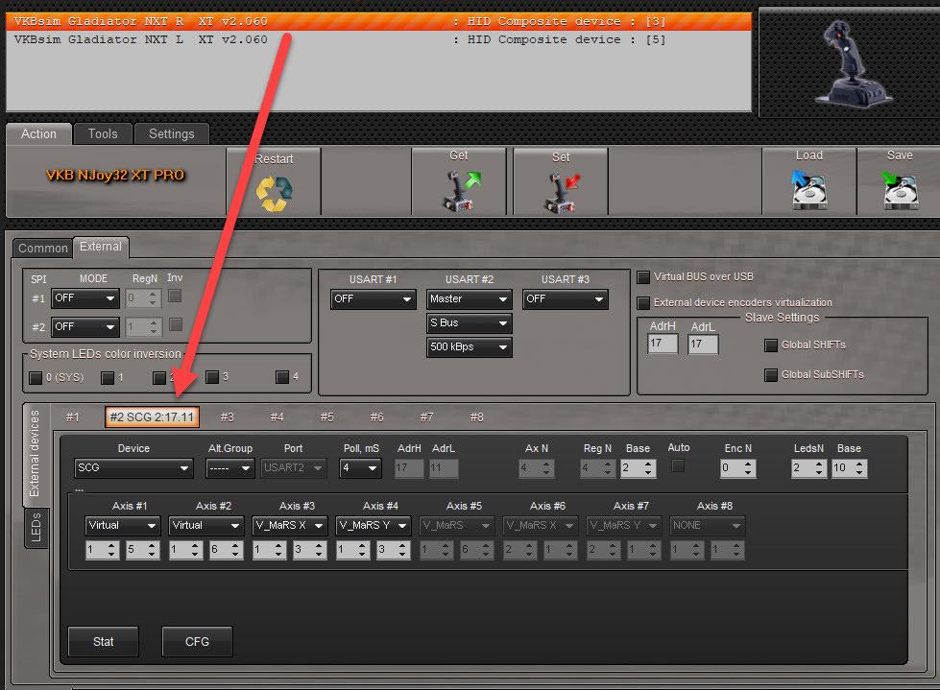Toggle LED color inversion checkbox 3
Image resolution: width=940 pixels, height=690 pixels.
(x=212, y=377)
